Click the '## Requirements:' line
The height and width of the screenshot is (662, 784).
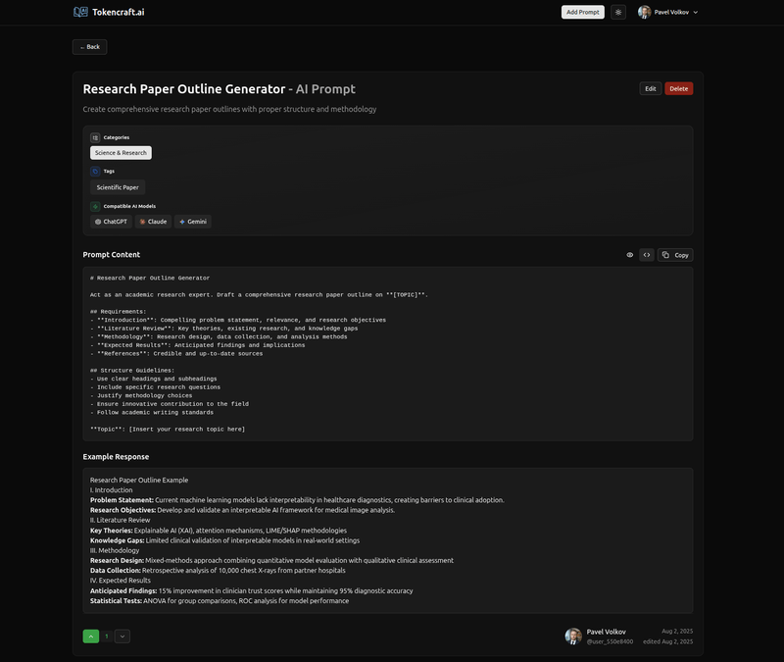tap(118, 312)
